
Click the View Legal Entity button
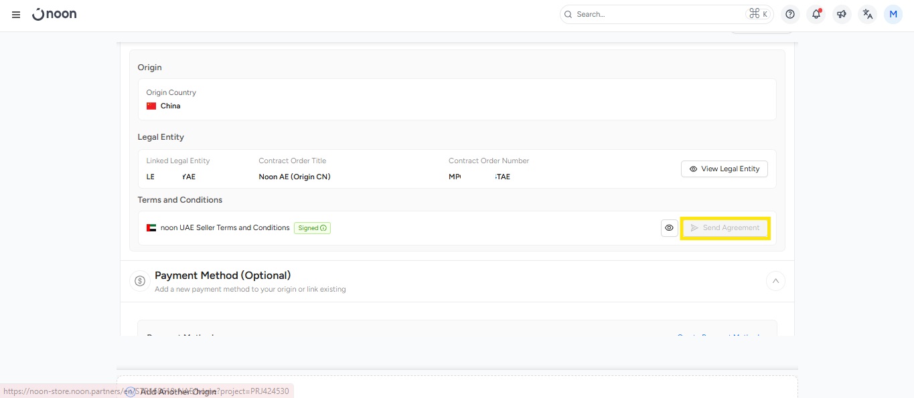coord(724,169)
